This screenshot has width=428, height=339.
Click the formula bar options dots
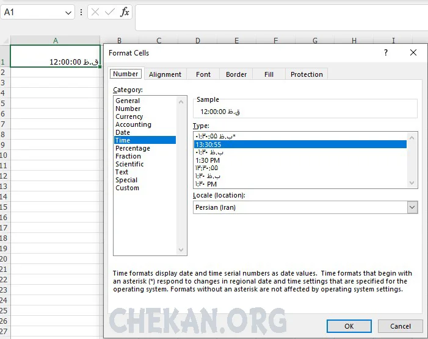coord(81,12)
